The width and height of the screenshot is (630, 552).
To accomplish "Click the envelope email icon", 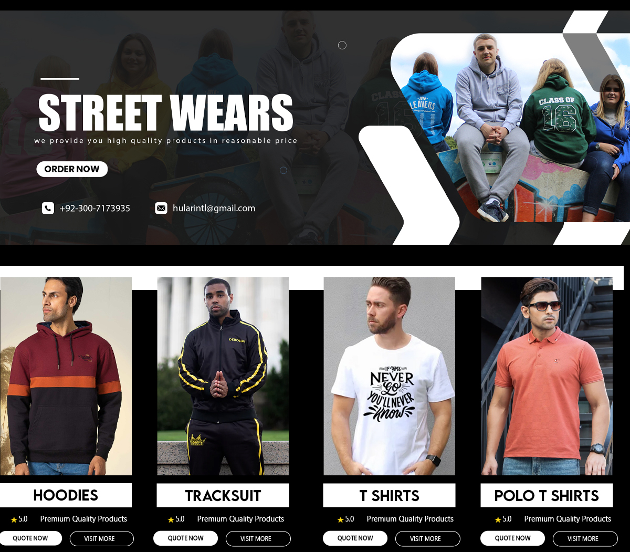I will [x=161, y=209].
